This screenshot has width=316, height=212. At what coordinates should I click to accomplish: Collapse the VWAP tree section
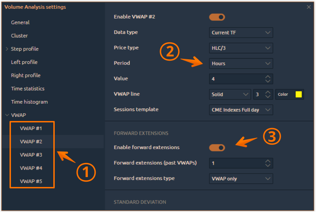pyautogui.click(x=7, y=115)
